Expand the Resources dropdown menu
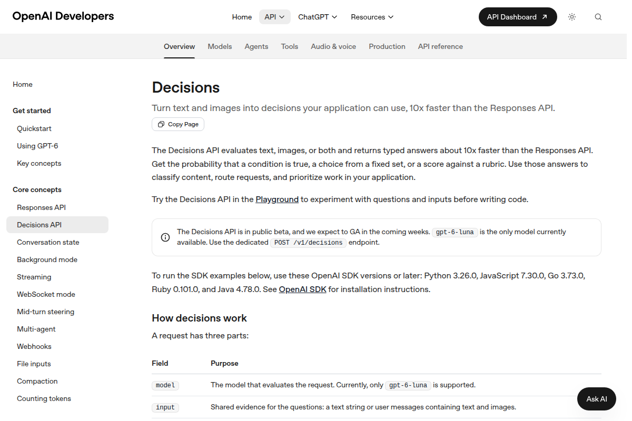This screenshot has width=632, height=421. (372, 17)
